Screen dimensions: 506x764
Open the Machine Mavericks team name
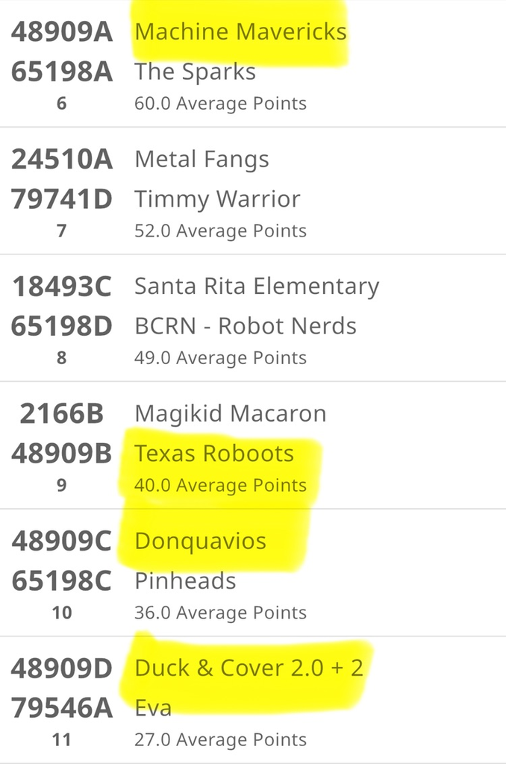(x=240, y=32)
